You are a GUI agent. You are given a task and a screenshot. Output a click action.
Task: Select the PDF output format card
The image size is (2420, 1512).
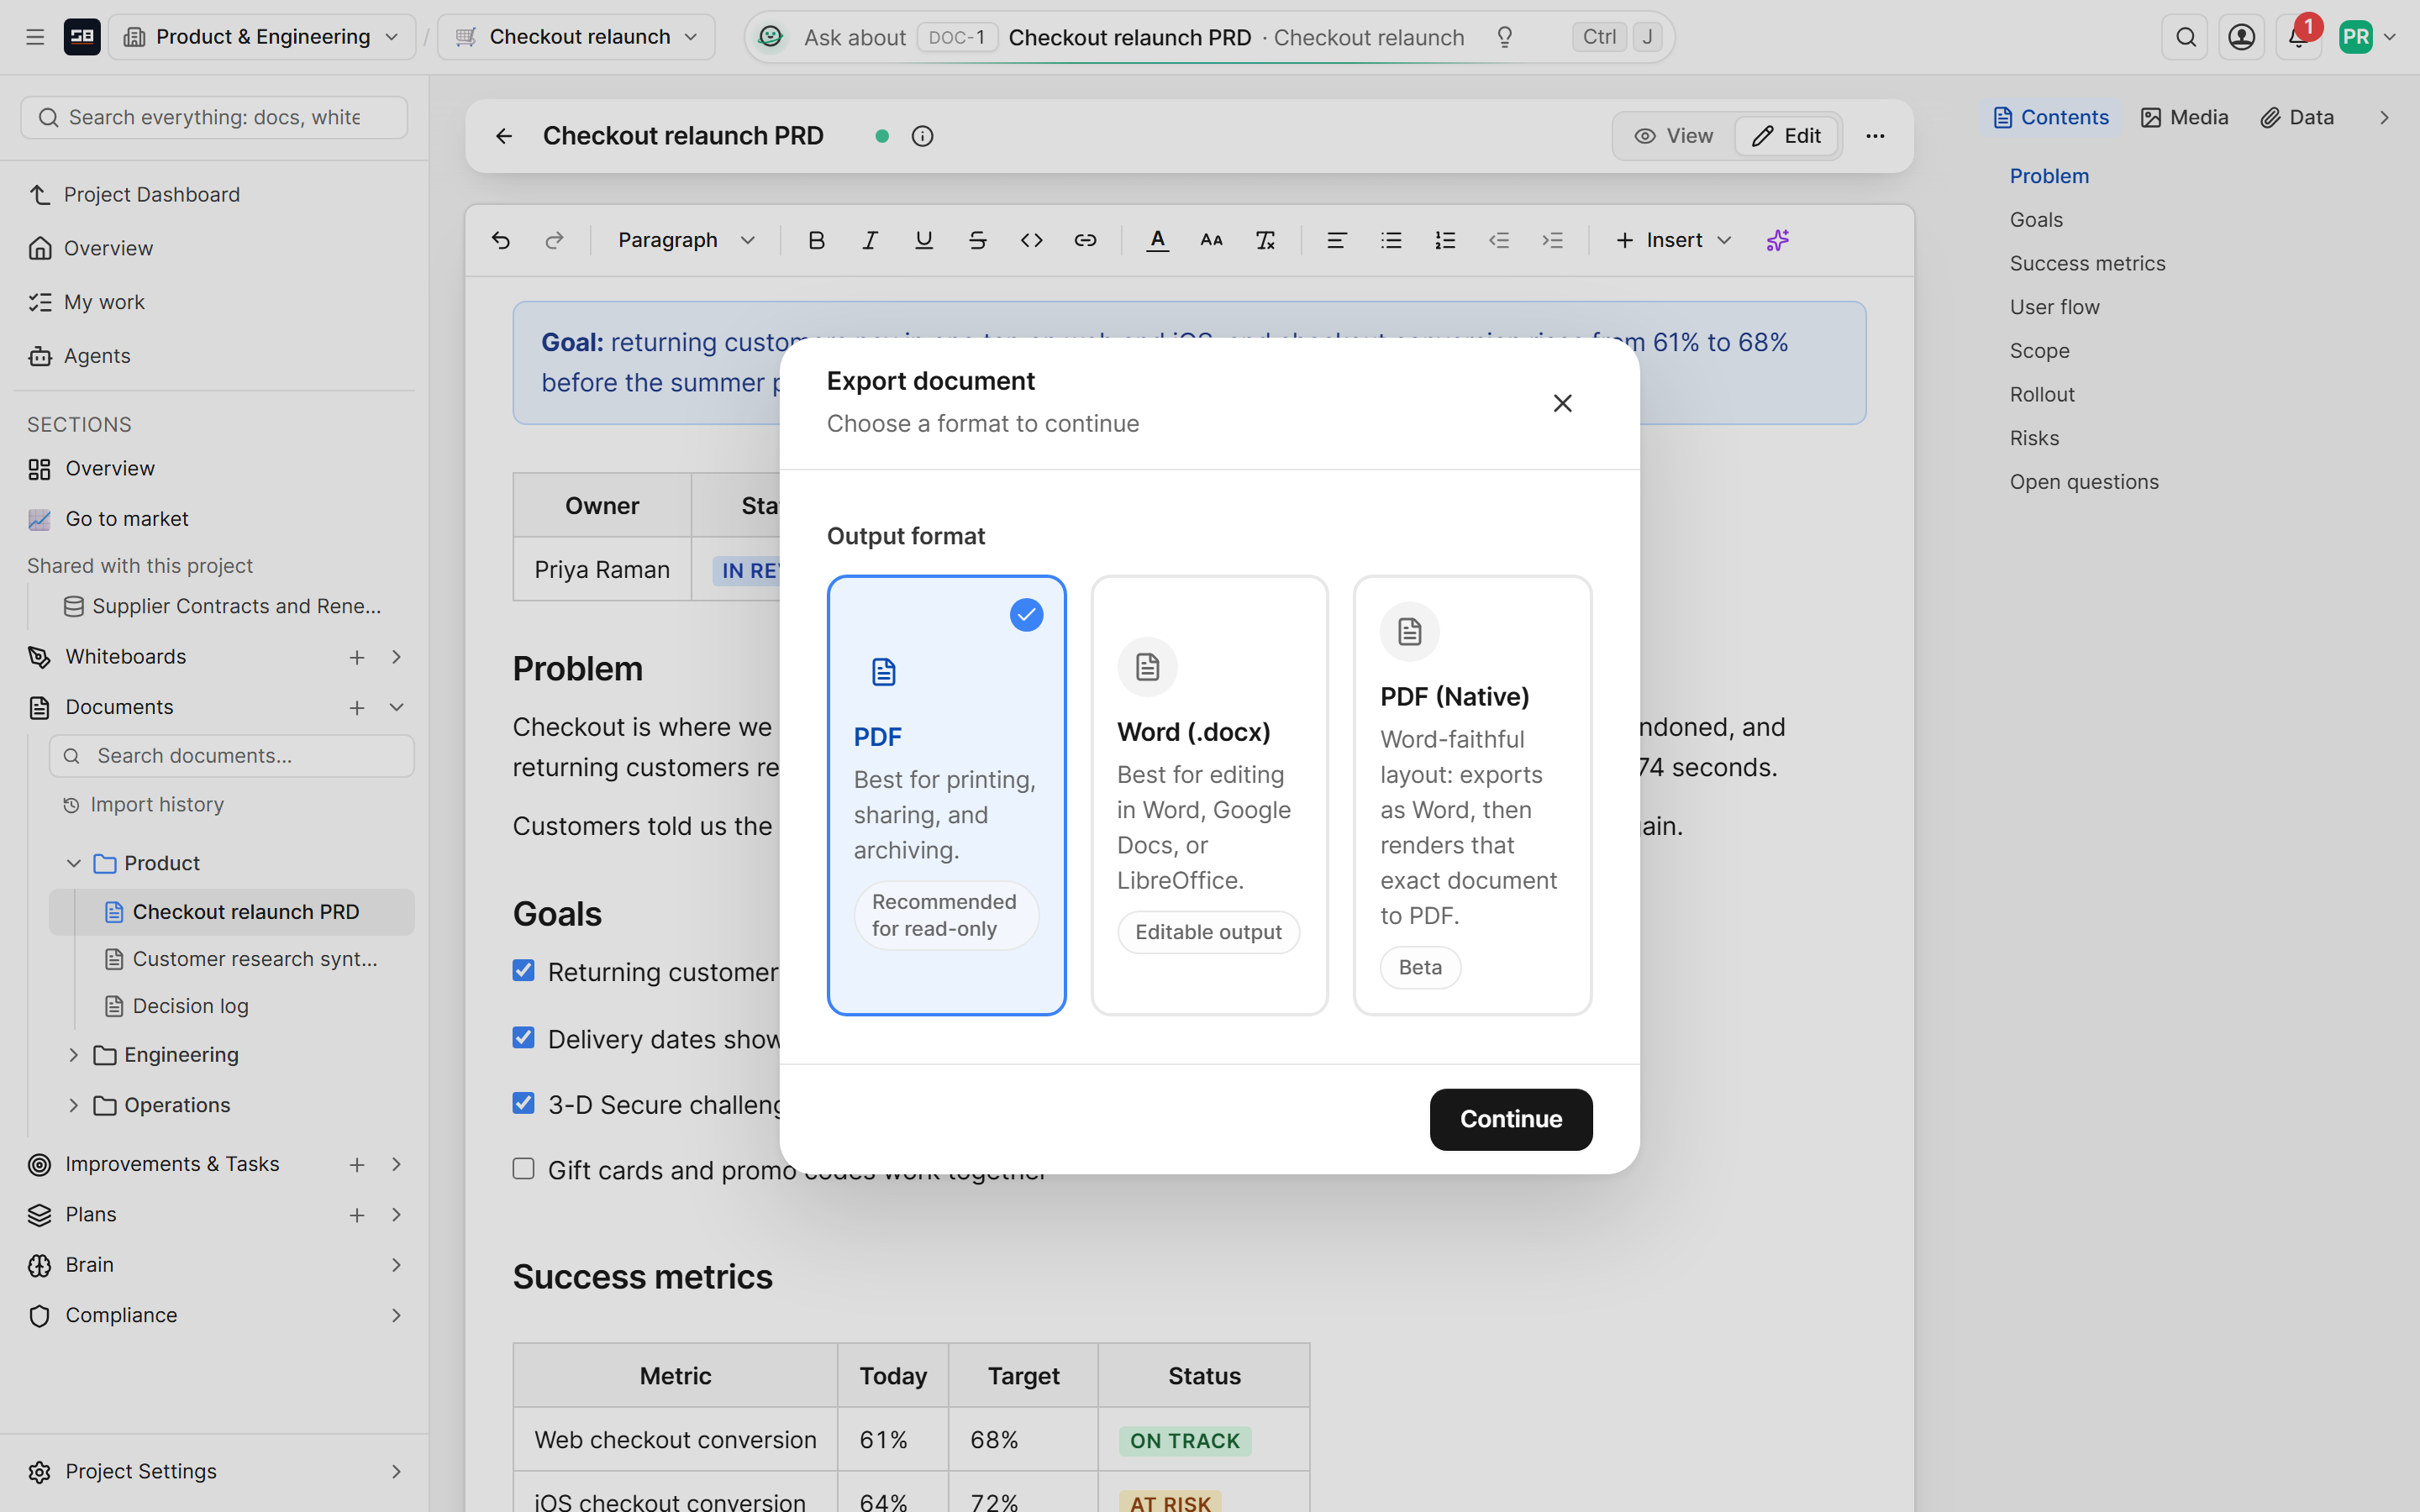[946, 795]
